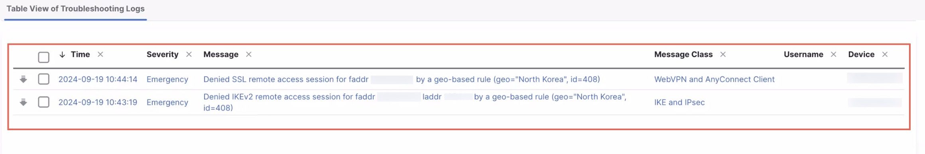Image resolution: width=925 pixels, height=154 pixels.
Task: Open the Denied IKEv2 remote access message
Action: tap(415, 102)
